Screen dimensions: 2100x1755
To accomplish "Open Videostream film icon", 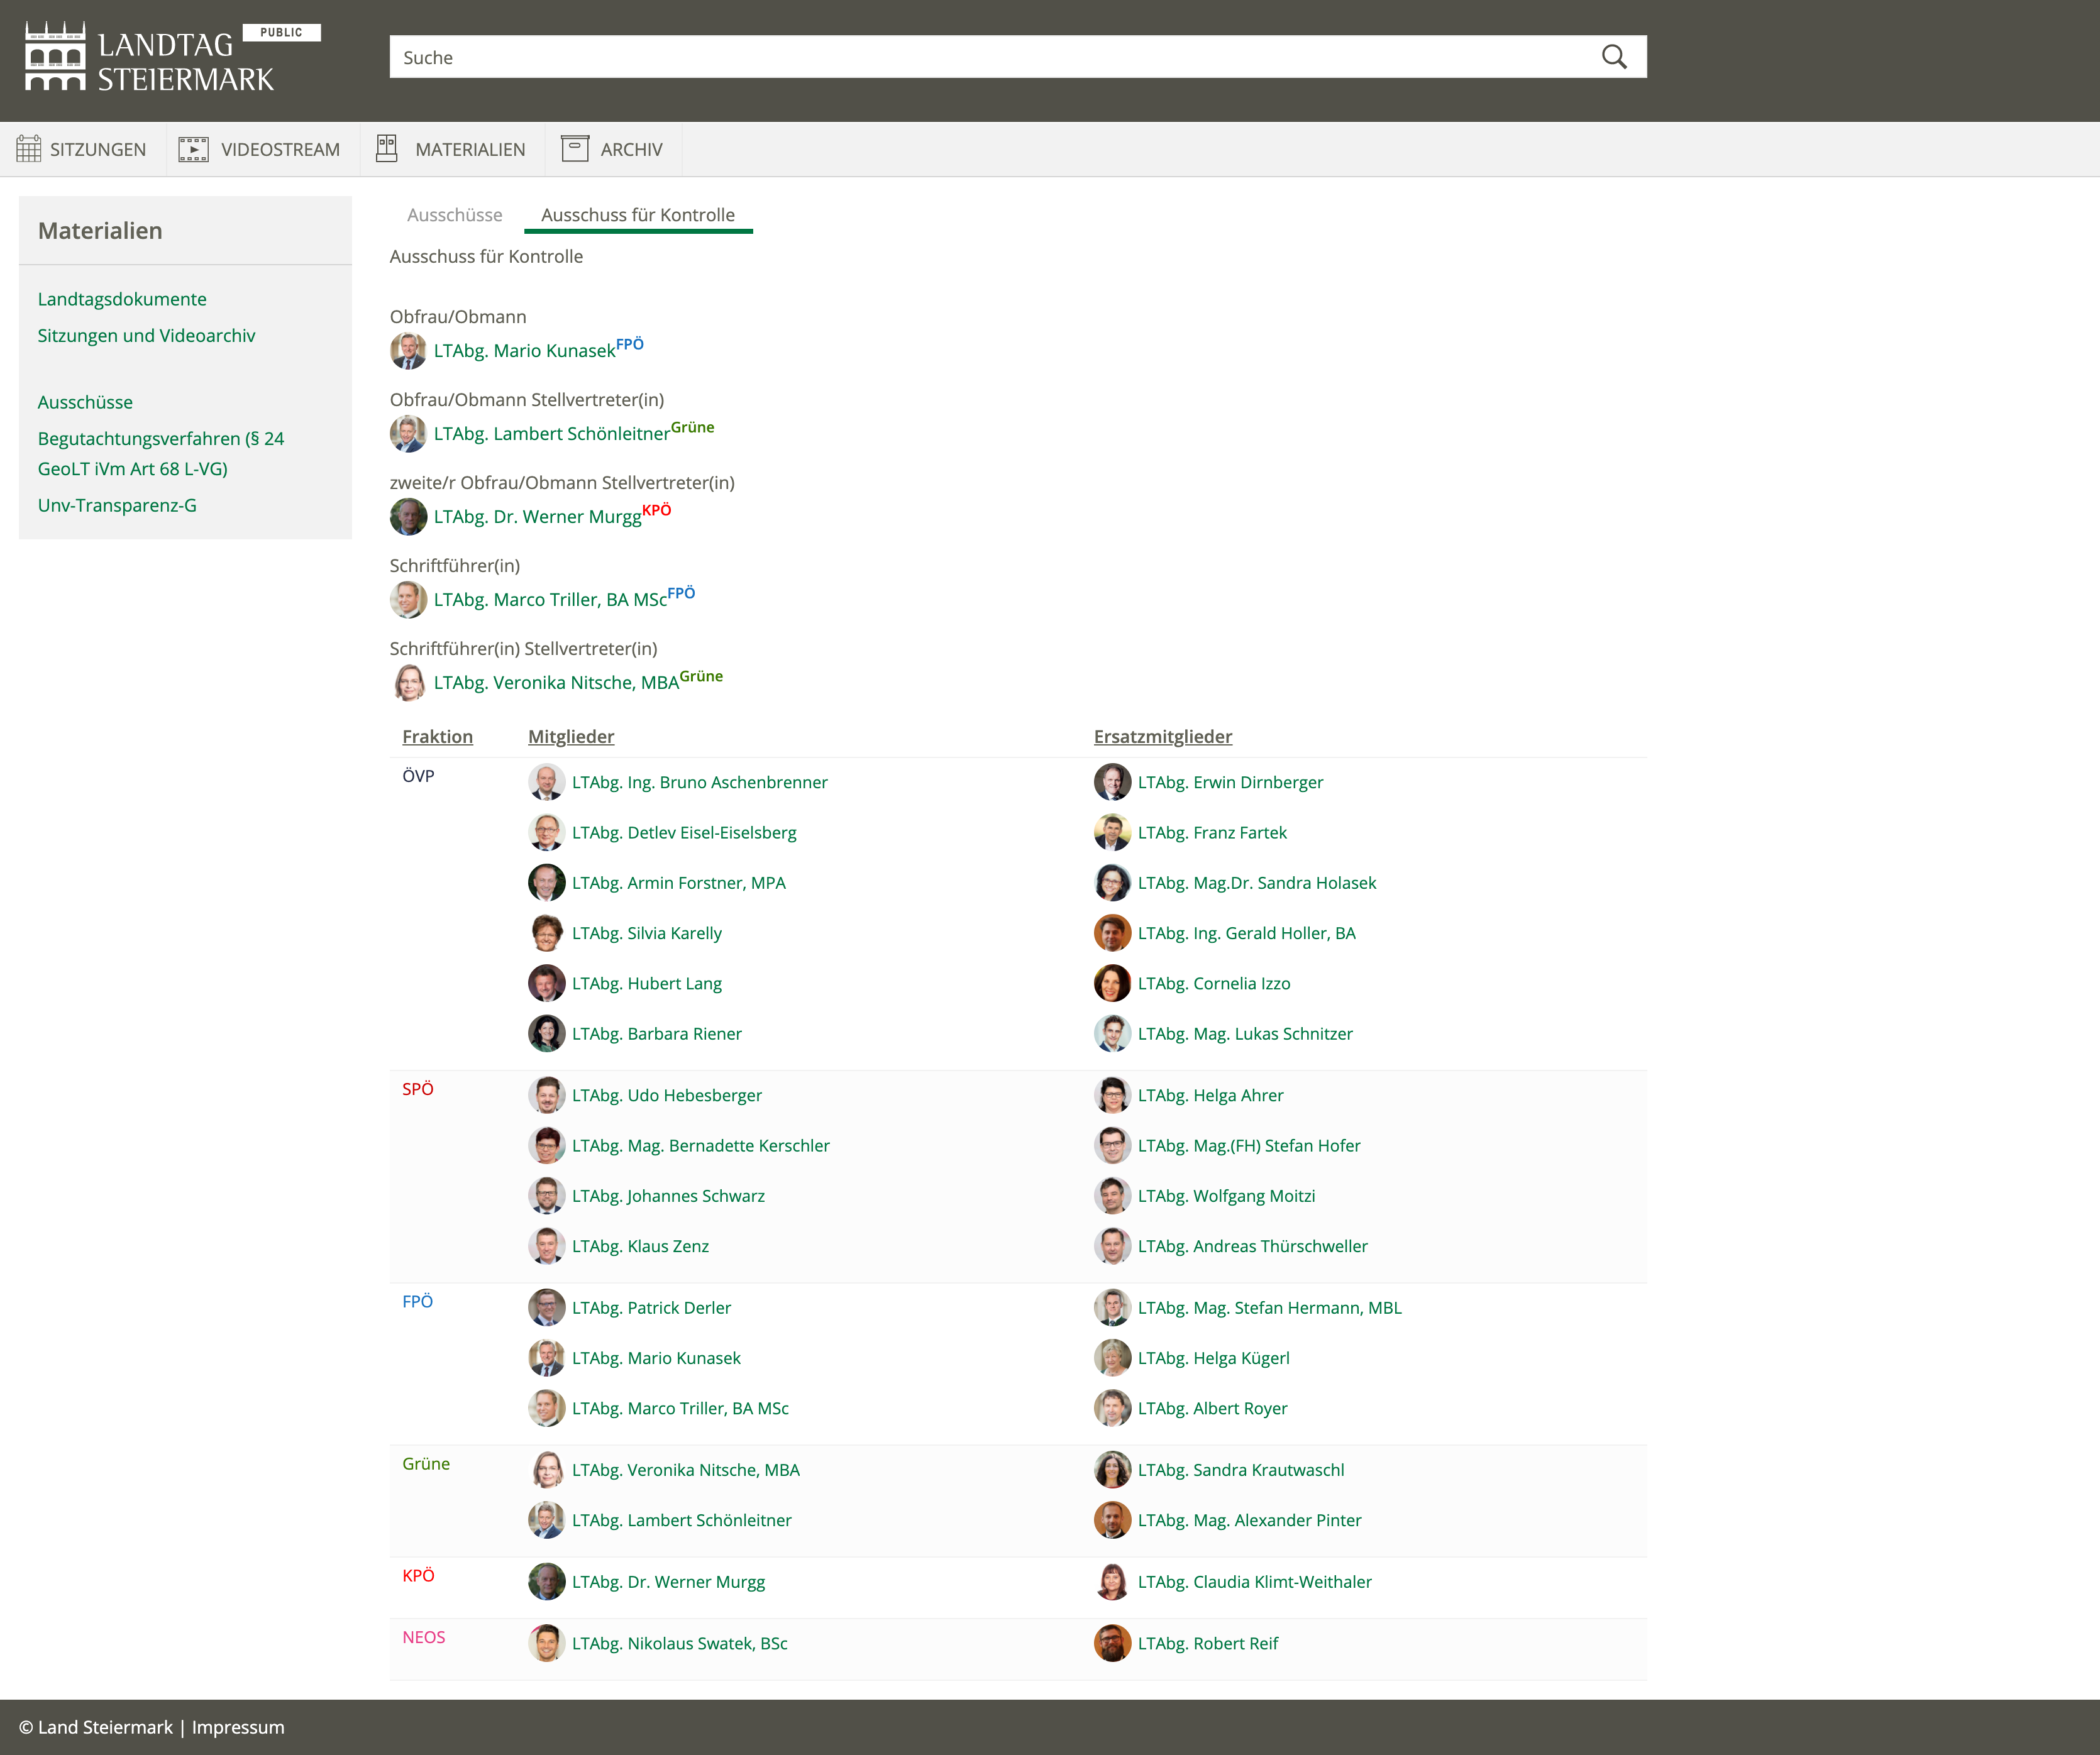I will coord(193,149).
